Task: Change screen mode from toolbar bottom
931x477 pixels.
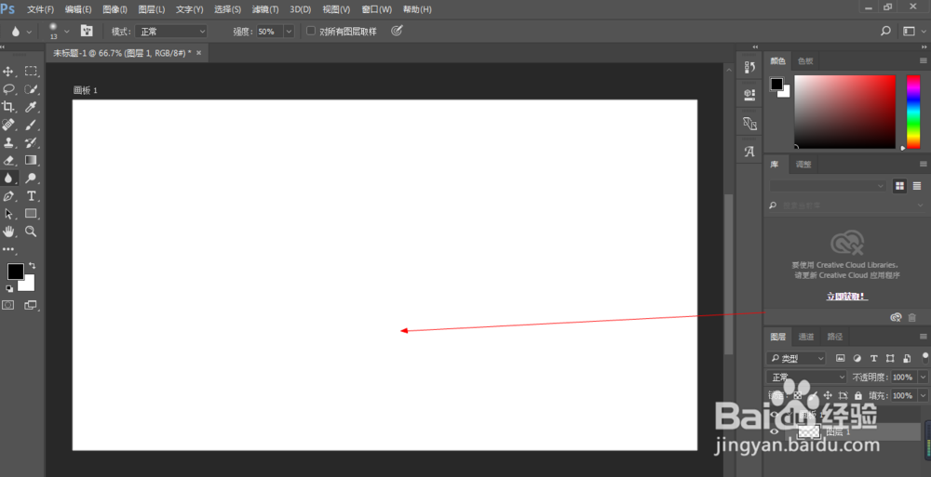Action: click(x=31, y=305)
